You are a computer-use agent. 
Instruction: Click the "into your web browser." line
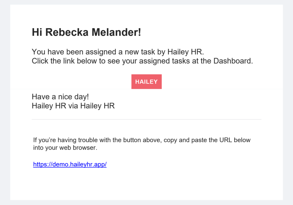pos(65,148)
